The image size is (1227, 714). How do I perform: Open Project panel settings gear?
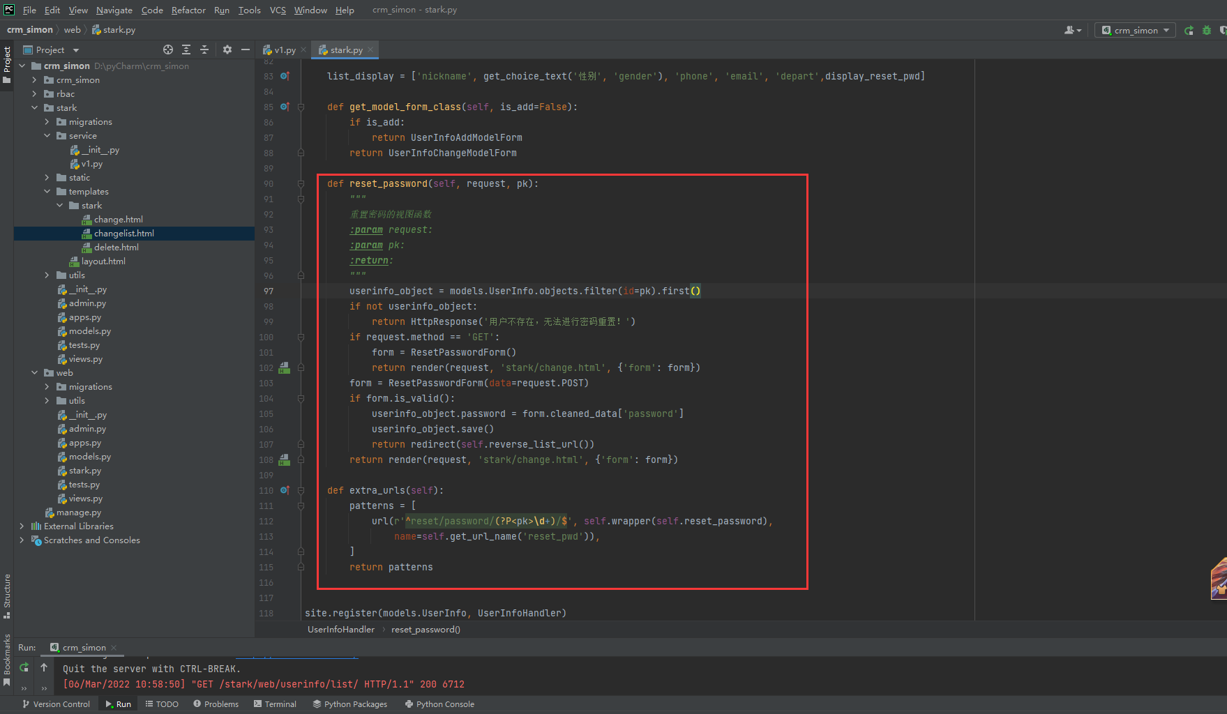pos(227,50)
